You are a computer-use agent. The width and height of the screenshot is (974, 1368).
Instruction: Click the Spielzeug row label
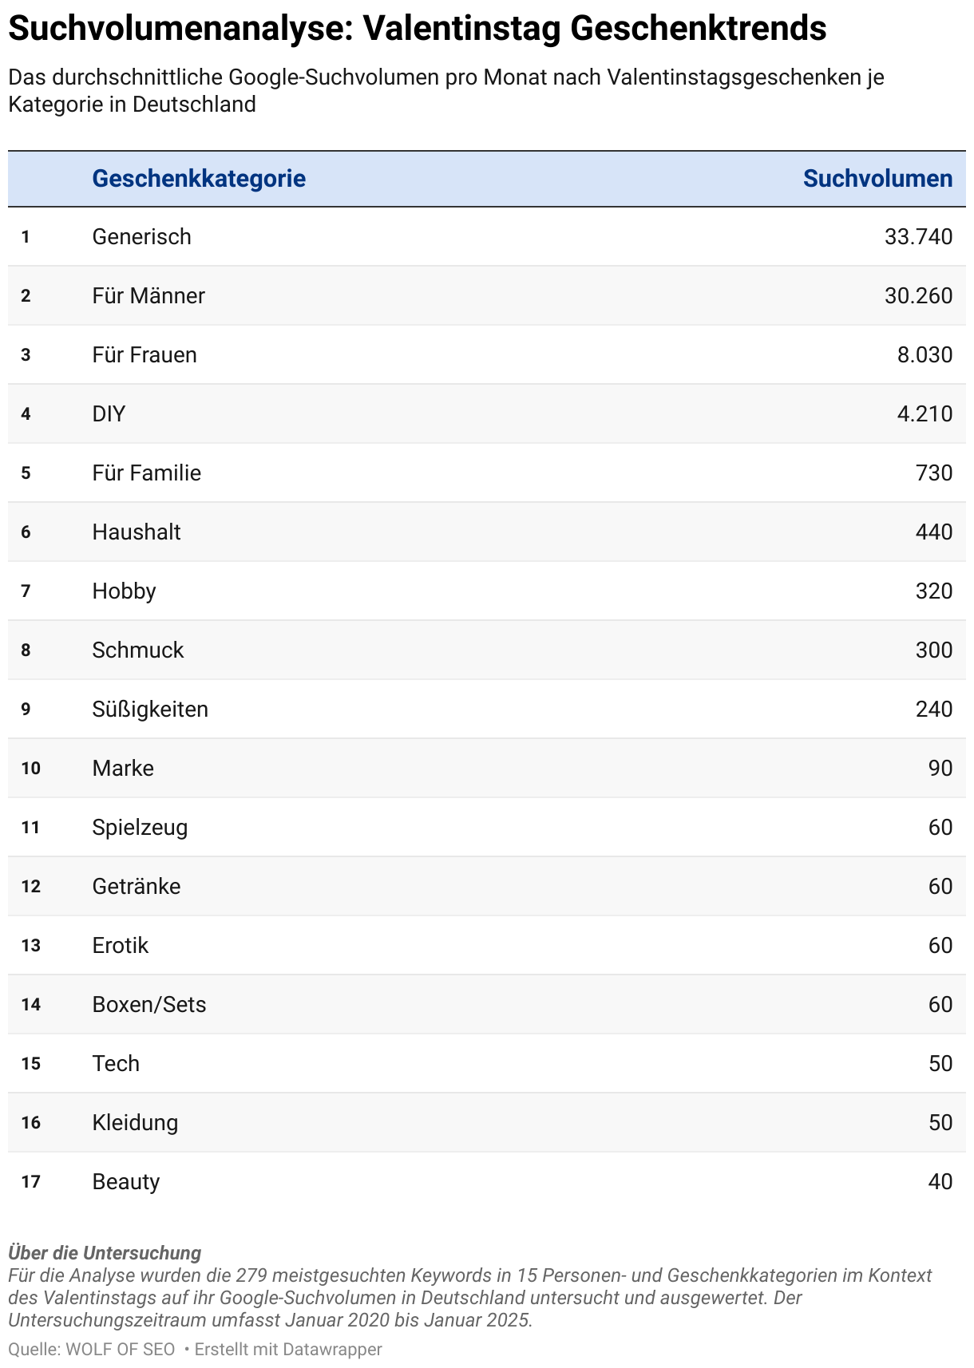point(140,827)
